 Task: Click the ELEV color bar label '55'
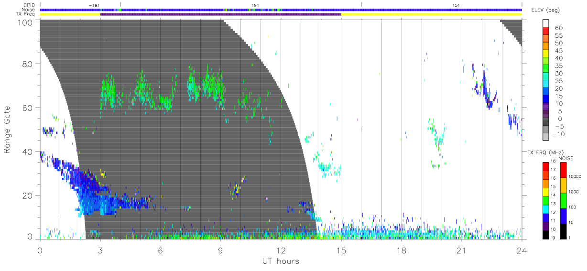coord(558,36)
